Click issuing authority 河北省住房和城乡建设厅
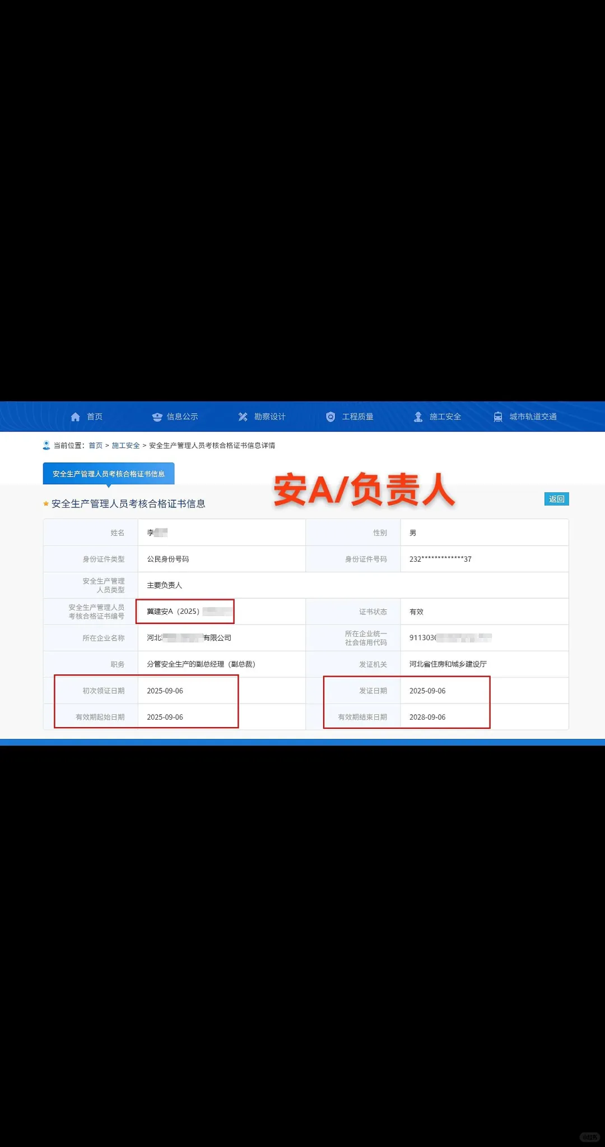The height and width of the screenshot is (1147, 605). tap(448, 664)
